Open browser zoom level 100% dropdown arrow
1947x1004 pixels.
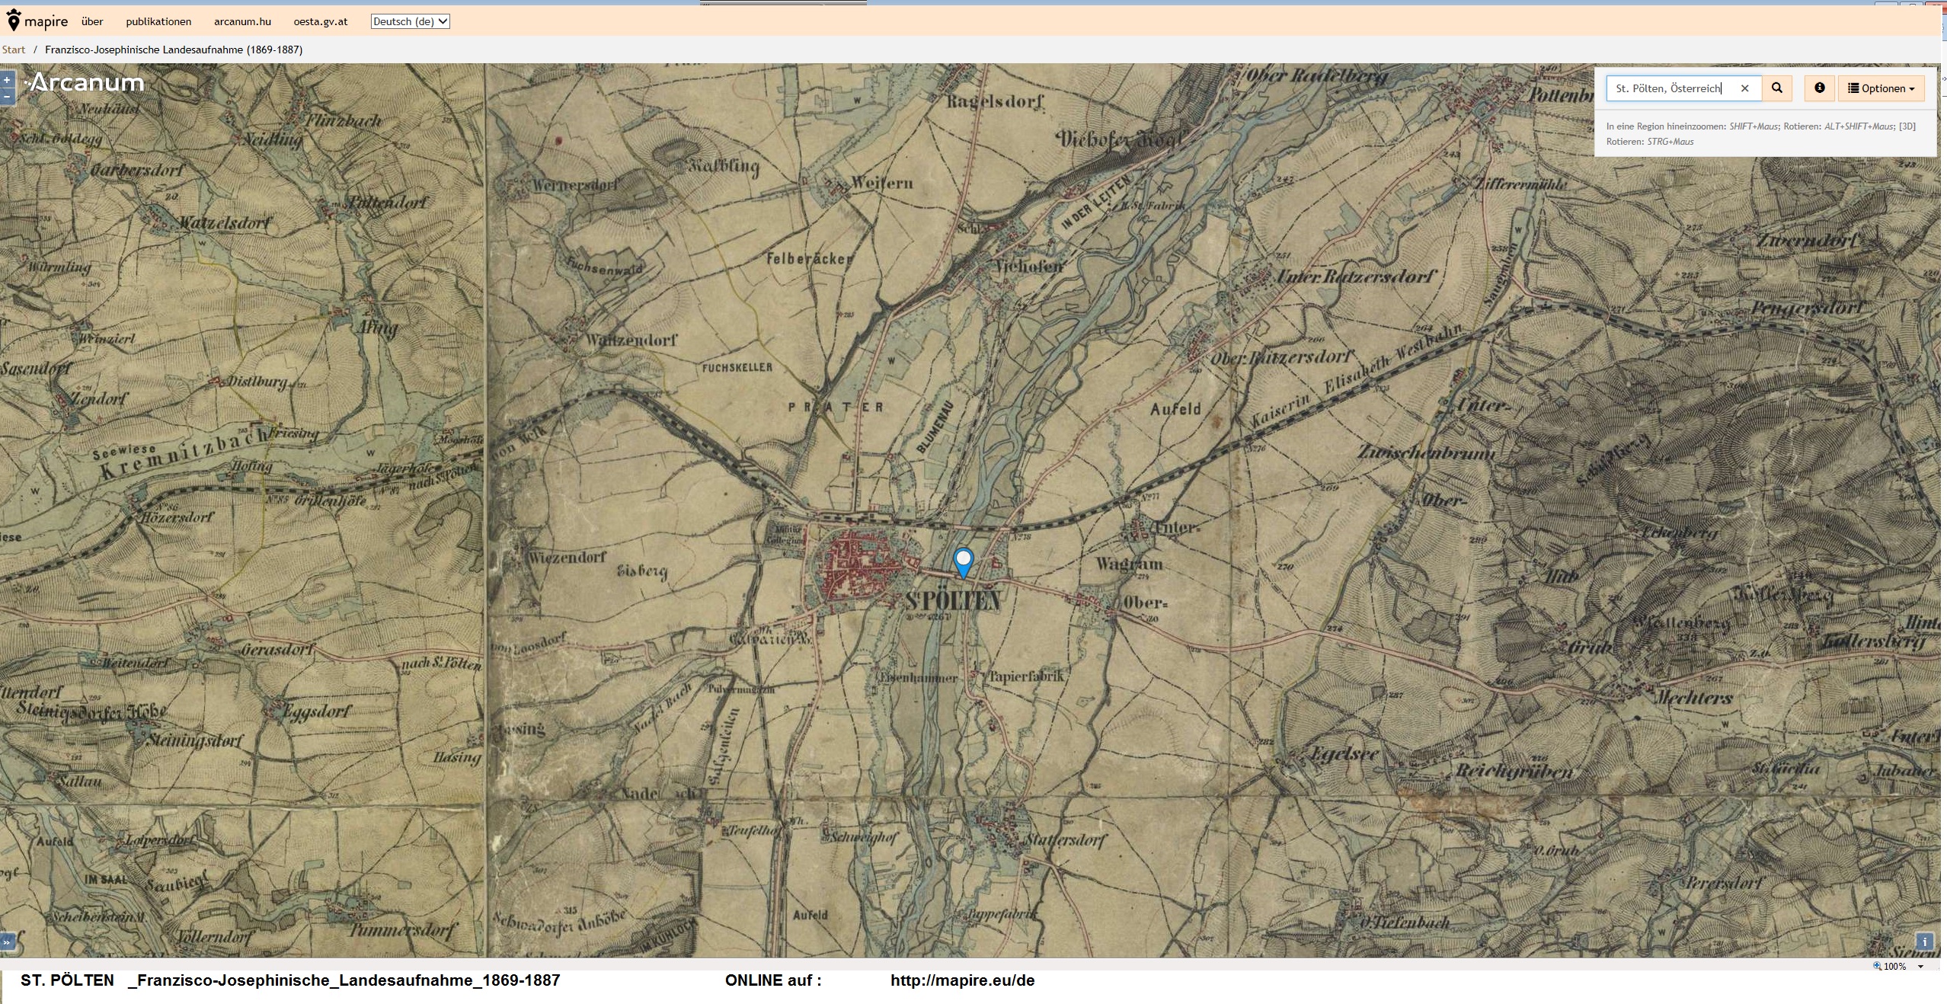point(1920,967)
